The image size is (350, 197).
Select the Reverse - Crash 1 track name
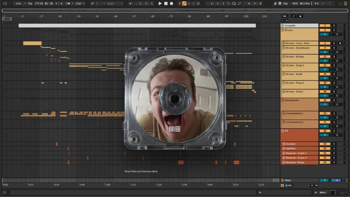296,153
